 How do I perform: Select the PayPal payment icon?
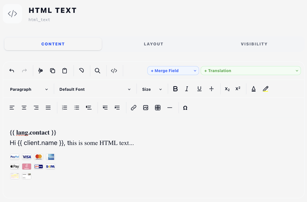click(15, 157)
